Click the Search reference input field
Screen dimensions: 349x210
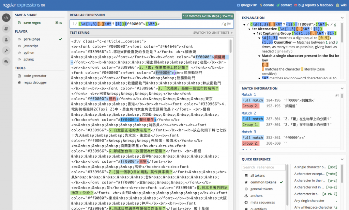tap(263, 167)
